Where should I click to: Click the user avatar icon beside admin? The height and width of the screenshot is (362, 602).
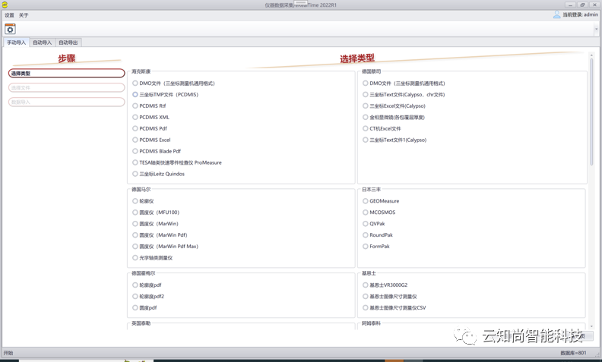click(x=556, y=14)
